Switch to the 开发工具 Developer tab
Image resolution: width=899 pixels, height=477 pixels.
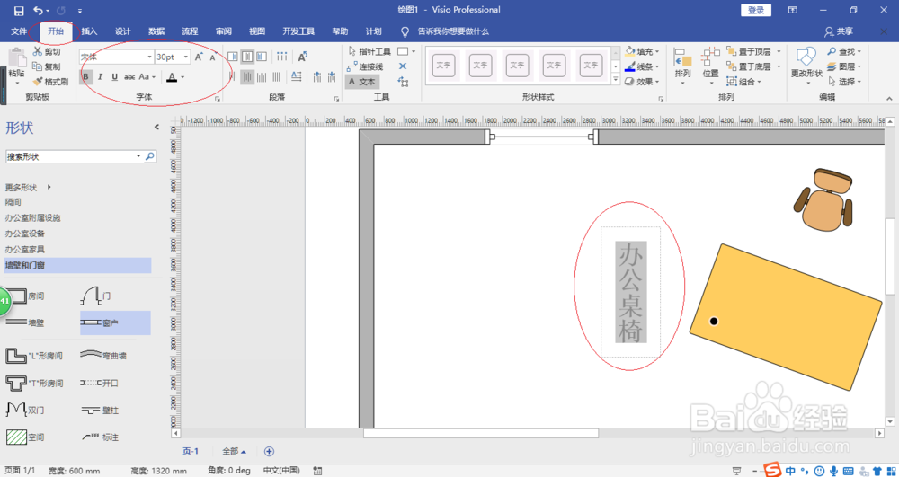(x=298, y=31)
